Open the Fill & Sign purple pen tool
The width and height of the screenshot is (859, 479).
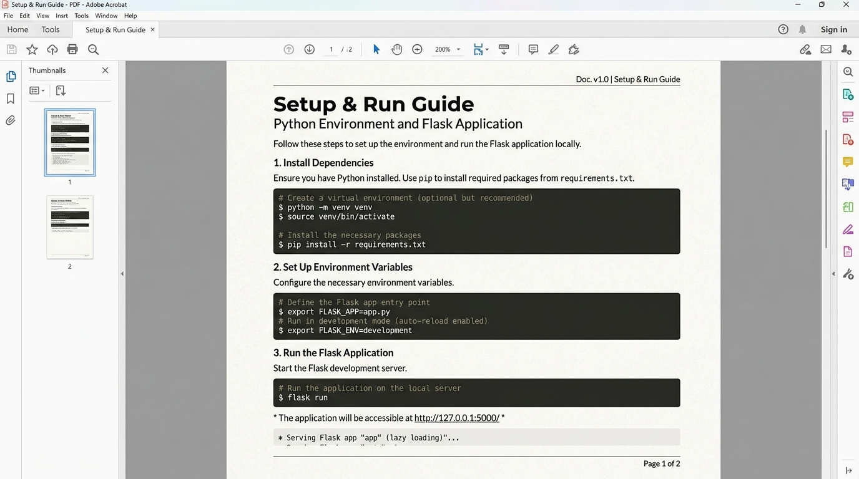[x=848, y=229]
